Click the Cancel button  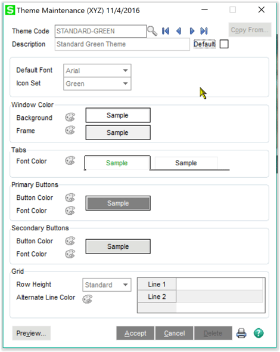[174, 333]
